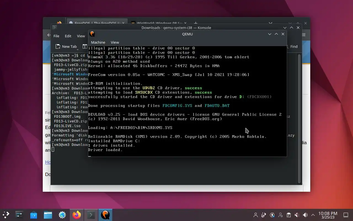
Task: Click the muted speaker tray icon
Action: coord(297,215)
